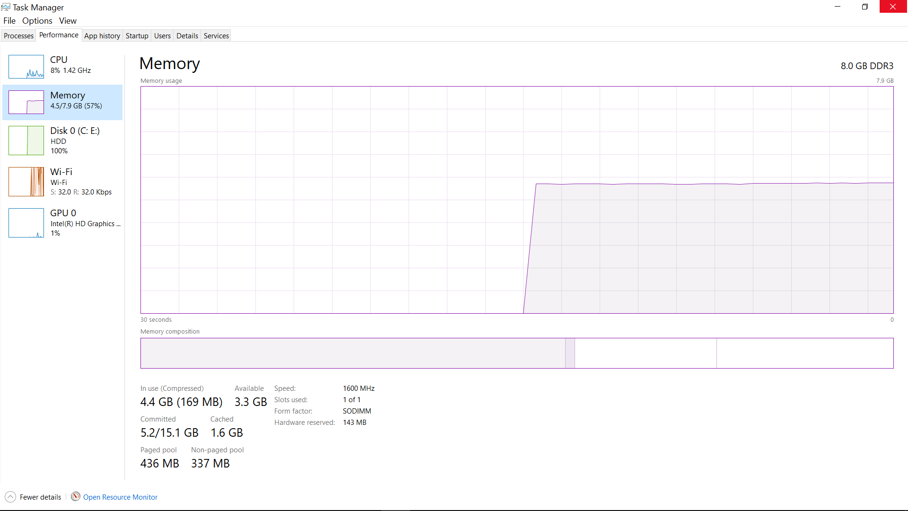Click the in-use segment of Memory composition bar
The height and width of the screenshot is (511, 908).
(x=353, y=353)
